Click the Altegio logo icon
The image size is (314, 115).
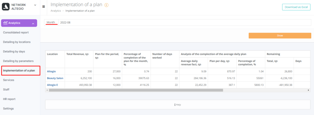pyautogui.click(x=6, y=7)
